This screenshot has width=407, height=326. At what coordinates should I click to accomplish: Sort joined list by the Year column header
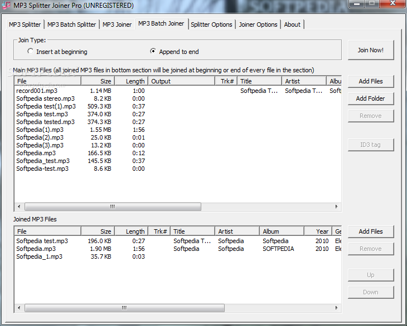317,231
